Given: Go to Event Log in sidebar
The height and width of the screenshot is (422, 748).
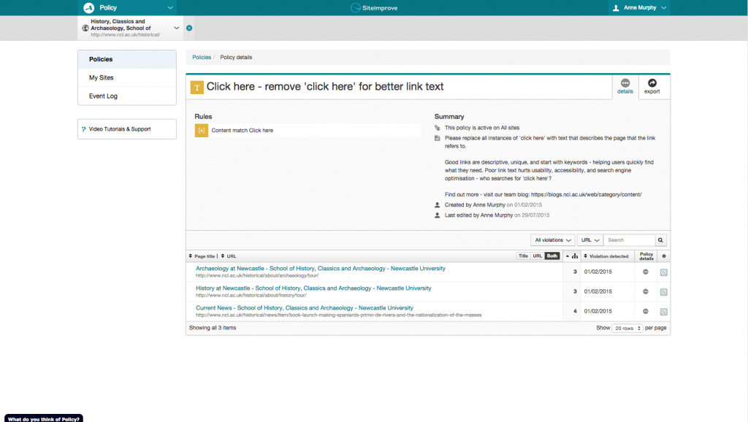Looking at the screenshot, I should click(x=103, y=96).
